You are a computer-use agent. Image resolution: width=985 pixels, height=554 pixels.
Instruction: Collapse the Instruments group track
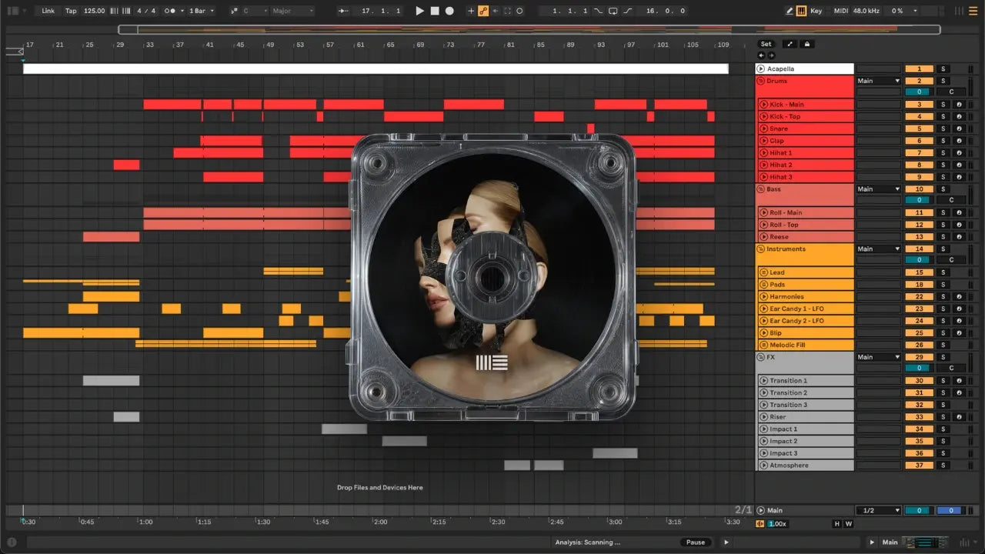(761, 249)
